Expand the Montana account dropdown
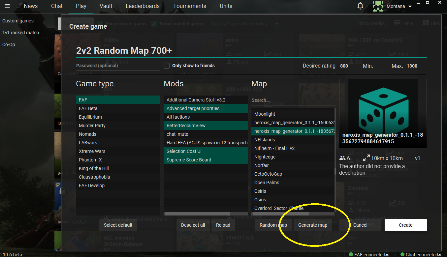 [x=410, y=7]
